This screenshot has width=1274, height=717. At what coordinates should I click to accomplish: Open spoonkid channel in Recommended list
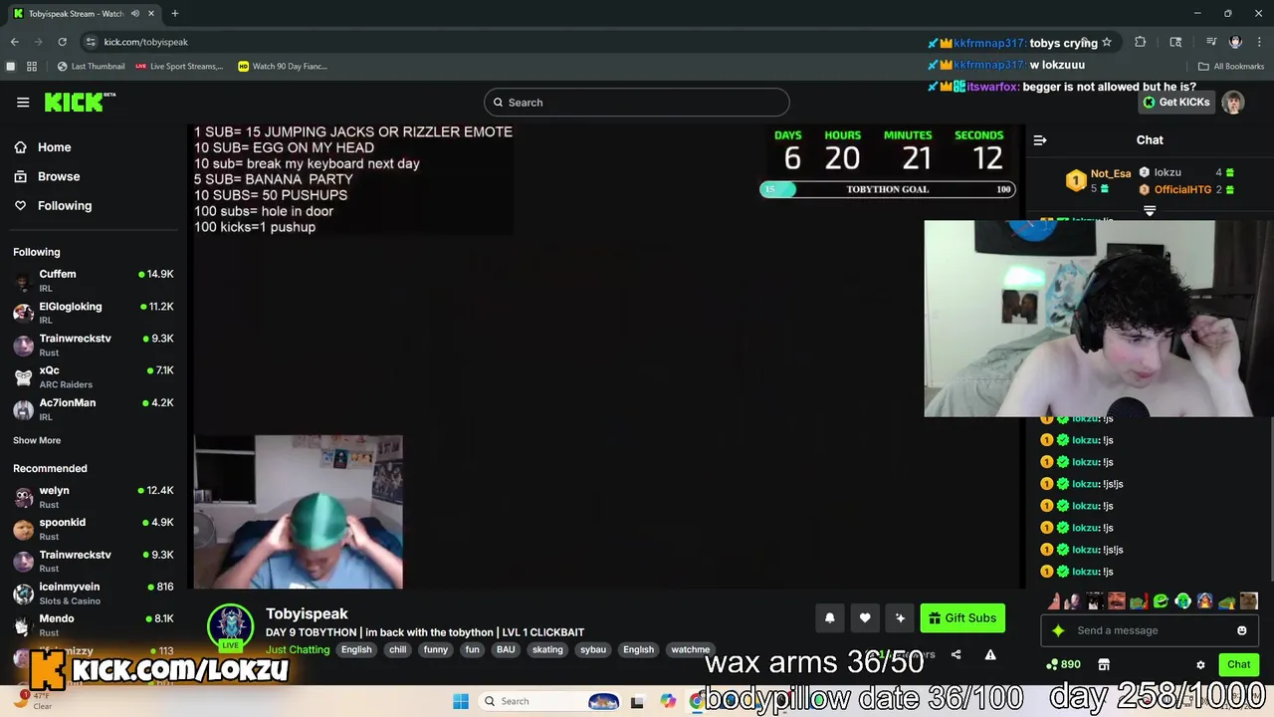pyautogui.click(x=94, y=529)
